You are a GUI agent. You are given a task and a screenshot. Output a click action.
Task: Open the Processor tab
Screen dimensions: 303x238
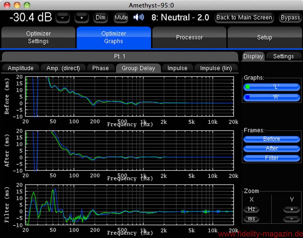click(189, 37)
